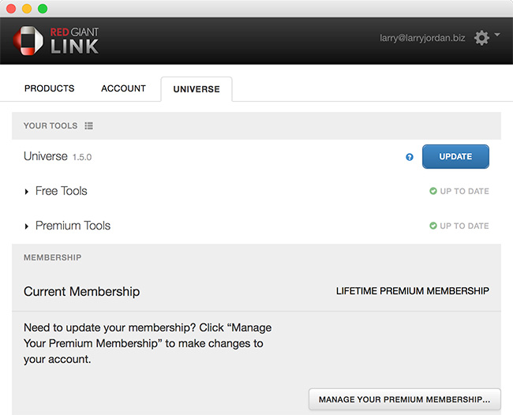Screen dimensions: 513x415
Task: Click the blue help icon next to Update
Action: [410, 157]
